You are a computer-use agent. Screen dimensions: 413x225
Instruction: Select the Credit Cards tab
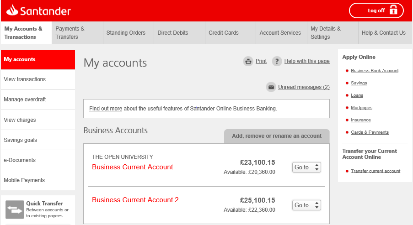point(231,33)
